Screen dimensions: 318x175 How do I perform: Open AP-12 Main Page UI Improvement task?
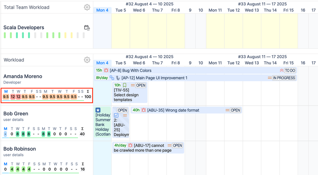point(195,78)
